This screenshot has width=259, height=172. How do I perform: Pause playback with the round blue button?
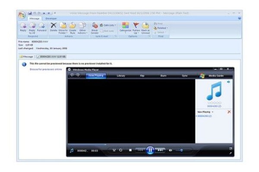[x=150, y=150]
